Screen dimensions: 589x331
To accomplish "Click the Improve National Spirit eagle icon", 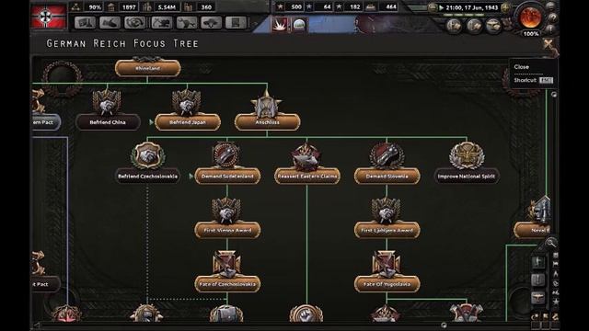I will [467, 155].
